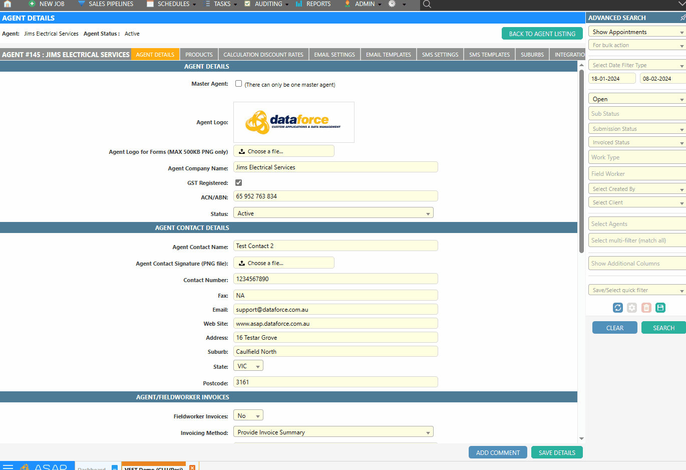Click the Agent Company Name input field

(x=335, y=167)
